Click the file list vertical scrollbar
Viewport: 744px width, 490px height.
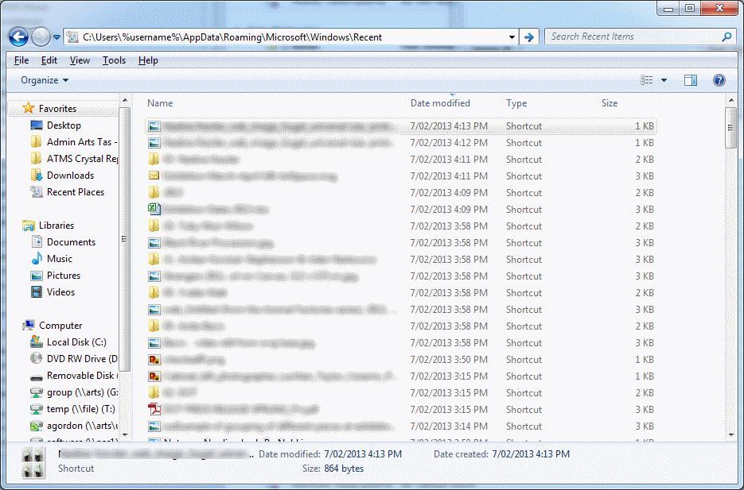pos(730,128)
